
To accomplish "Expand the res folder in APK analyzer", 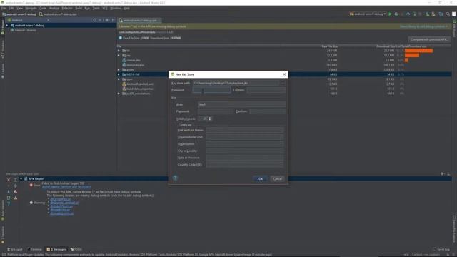I will click(x=119, y=56).
